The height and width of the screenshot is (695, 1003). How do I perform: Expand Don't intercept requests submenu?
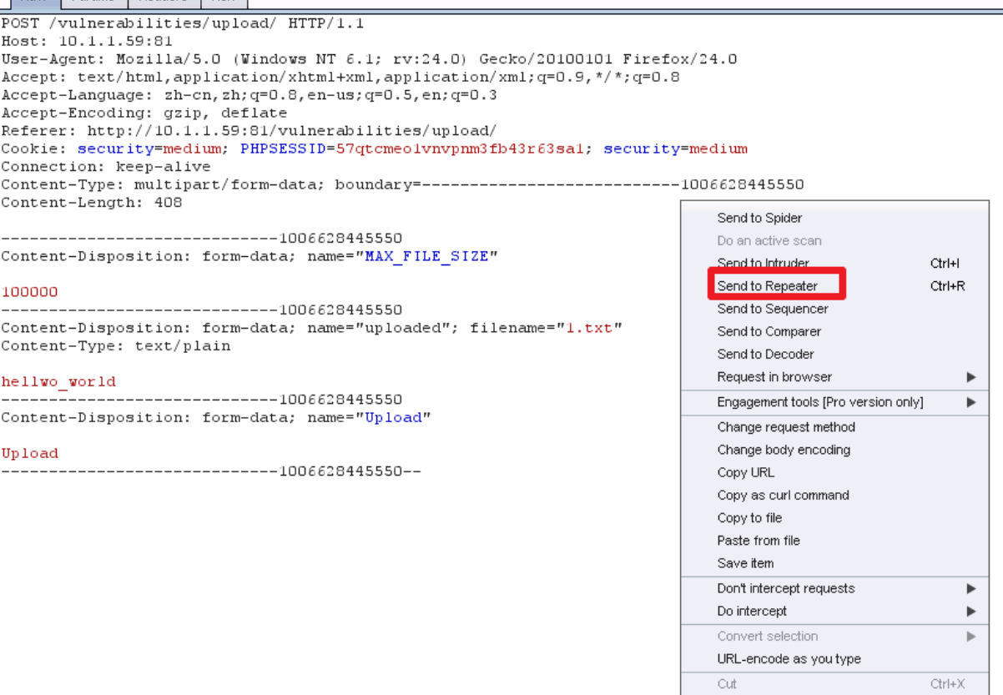pyautogui.click(x=834, y=588)
